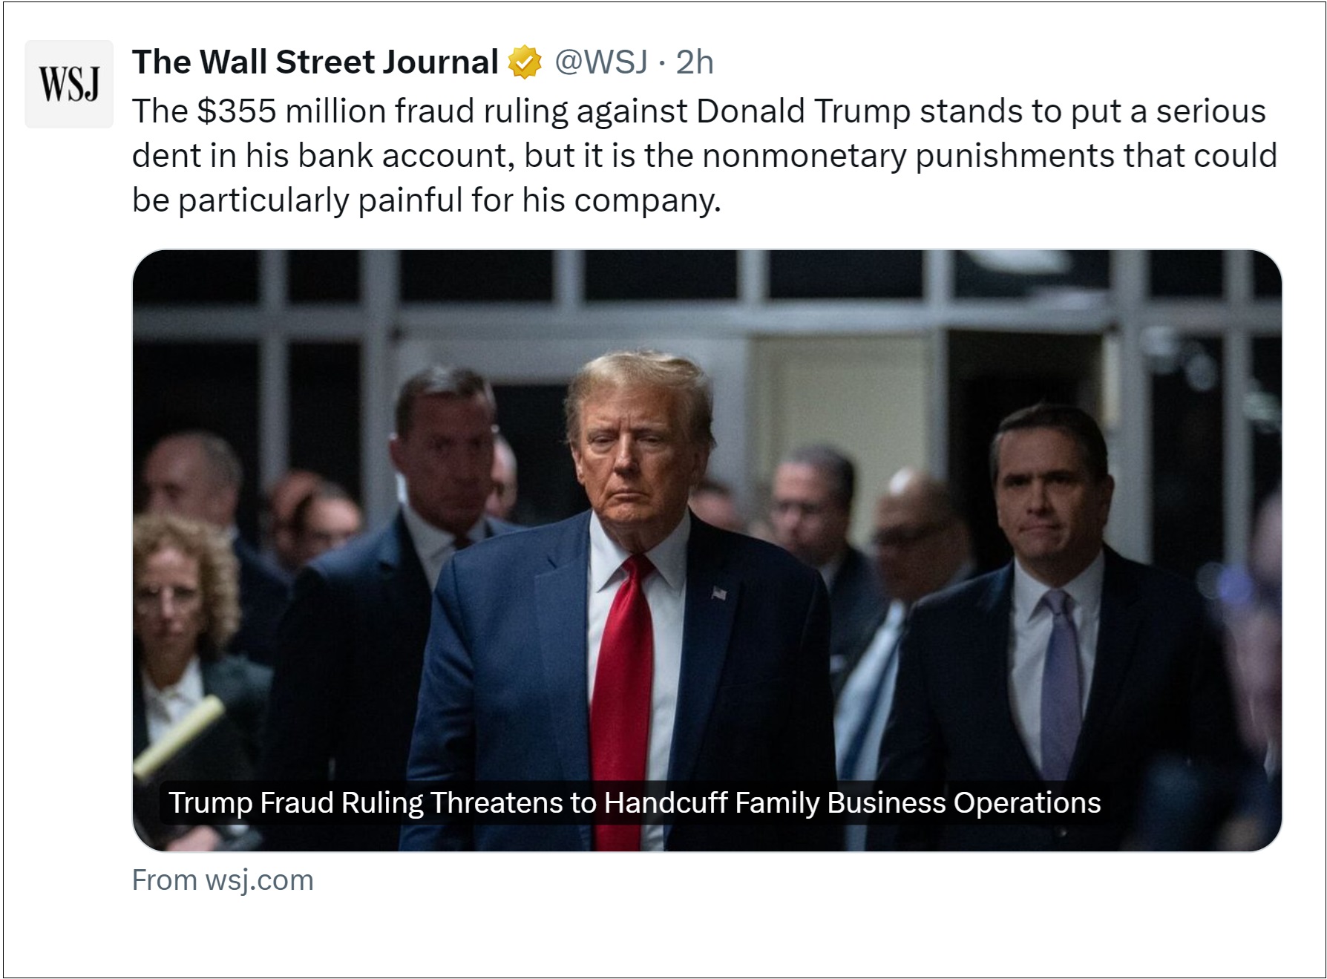The height and width of the screenshot is (979, 1327).
Task: Follow the "From wsj.com" source link
Action: (223, 880)
